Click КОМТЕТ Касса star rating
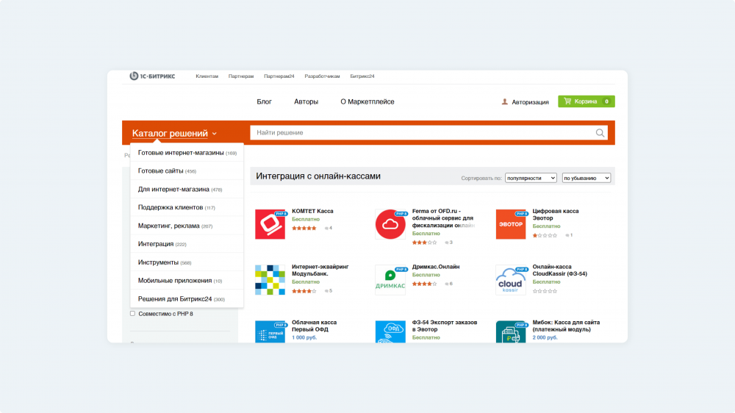The image size is (735, 413). 304,229
